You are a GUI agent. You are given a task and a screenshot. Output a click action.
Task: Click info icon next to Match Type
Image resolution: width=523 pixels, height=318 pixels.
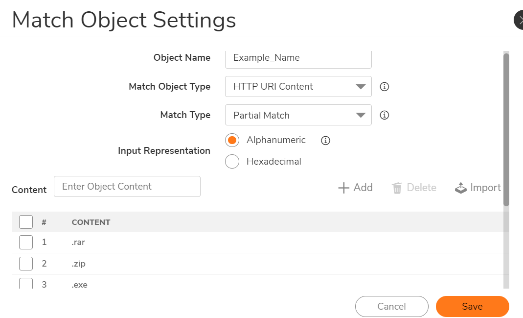385,116
